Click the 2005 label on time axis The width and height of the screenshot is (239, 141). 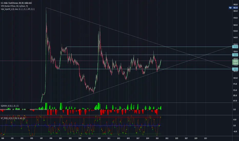pyautogui.click(x=80, y=138)
